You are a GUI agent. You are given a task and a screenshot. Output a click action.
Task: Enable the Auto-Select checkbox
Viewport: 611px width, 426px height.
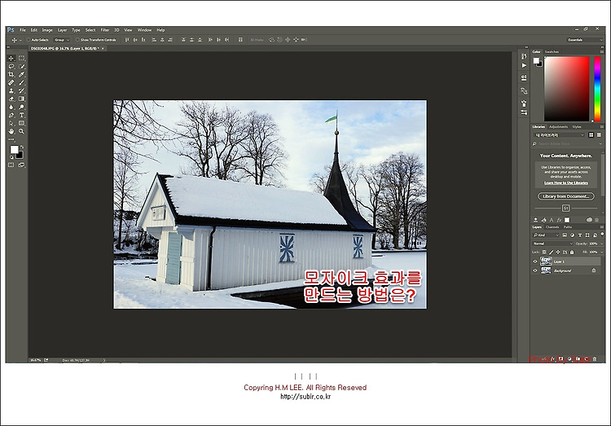(29, 40)
